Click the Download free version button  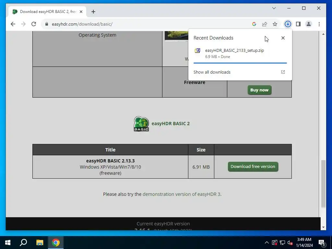click(x=253, y=167)
